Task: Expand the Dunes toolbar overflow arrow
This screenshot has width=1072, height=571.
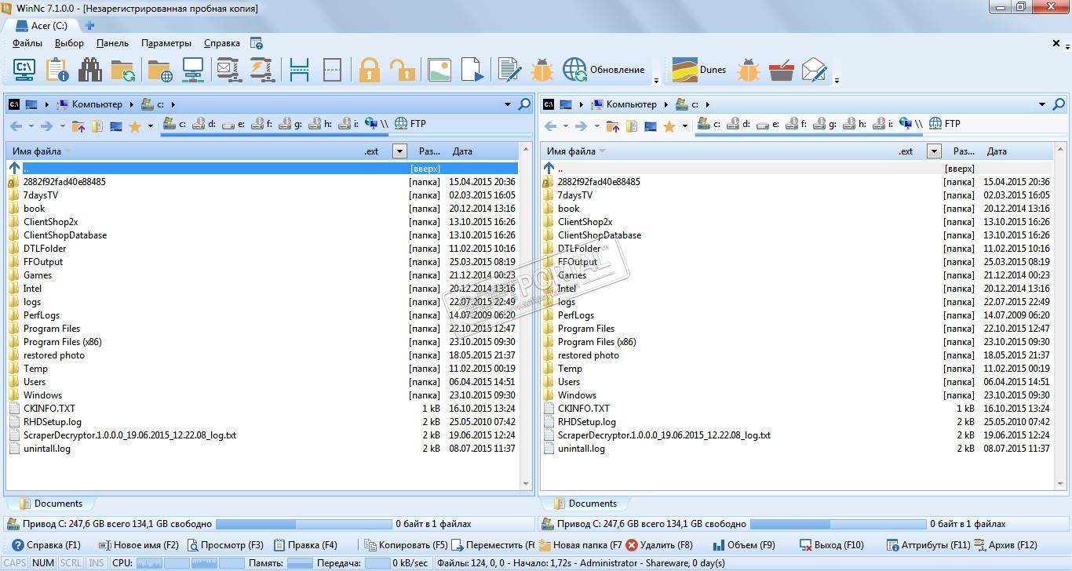Action: pyautogui.click(x=837, y=80)
